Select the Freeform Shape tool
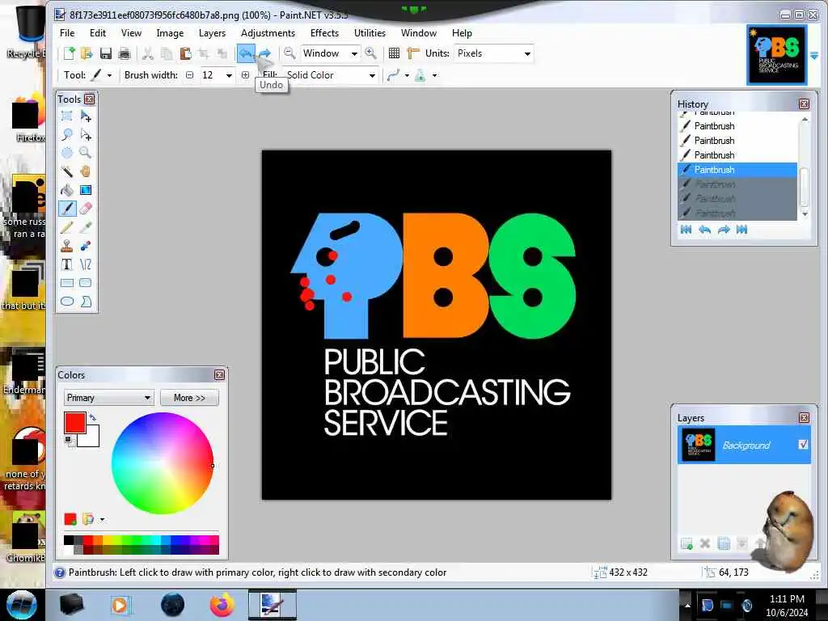Image resolution: width=828 pixels, height=621 pixels. (x=86, y=302)
